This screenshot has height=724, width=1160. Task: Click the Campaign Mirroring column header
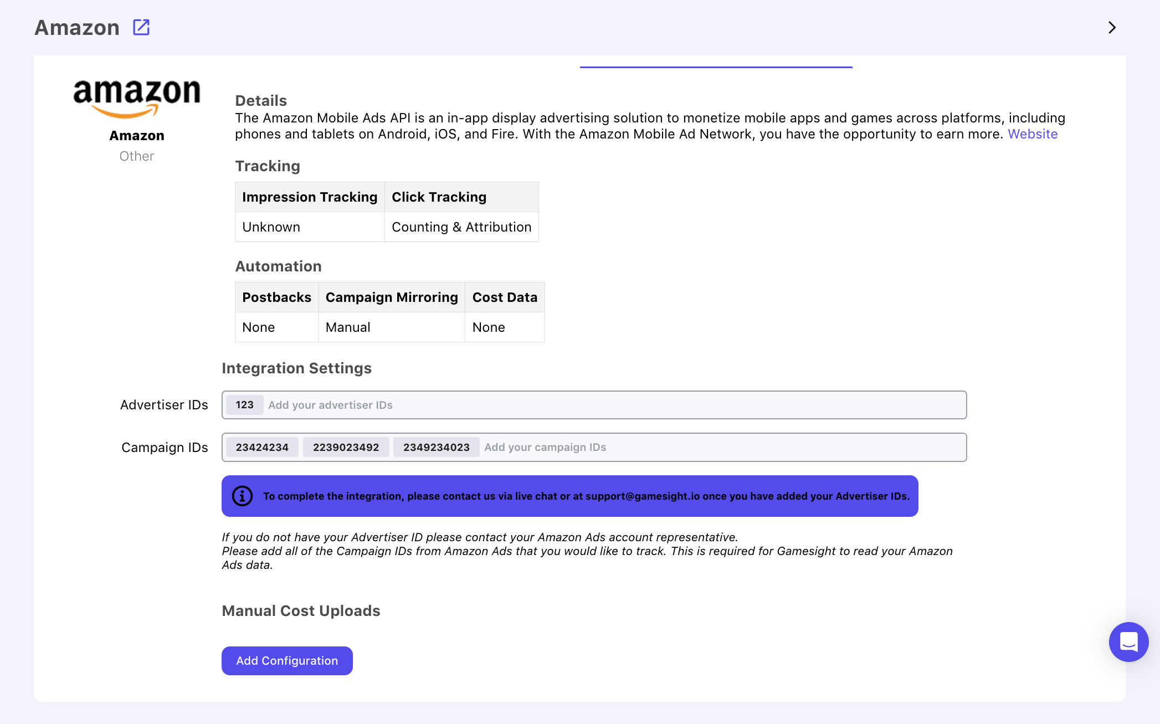[392, 297]
